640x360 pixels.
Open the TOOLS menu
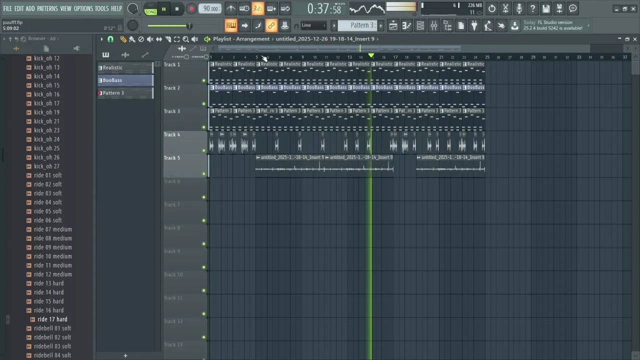101,8
